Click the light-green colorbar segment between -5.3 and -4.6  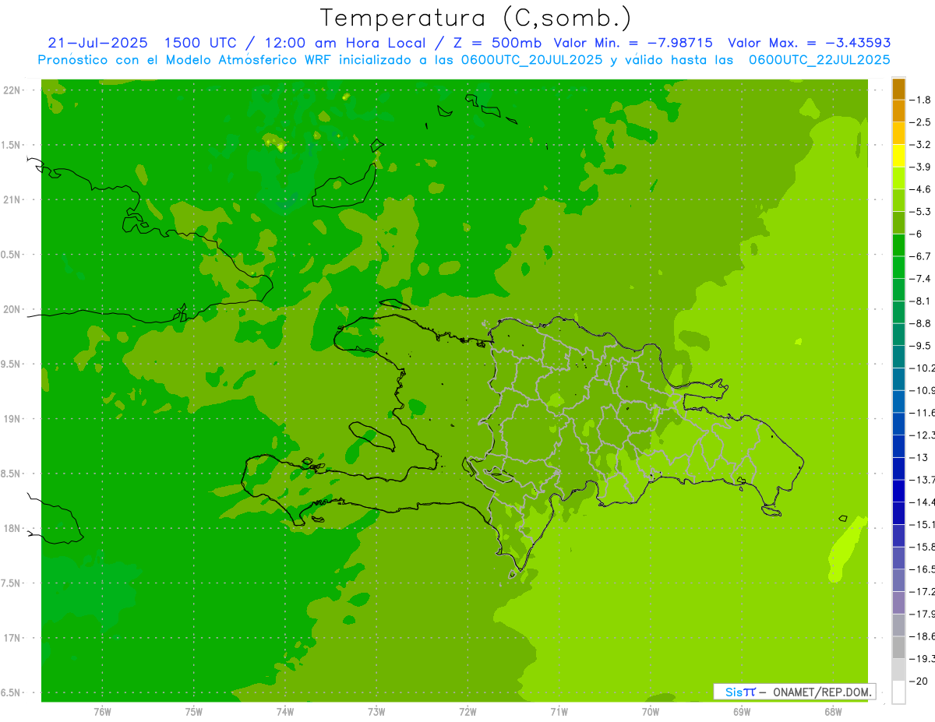[898, 200]
